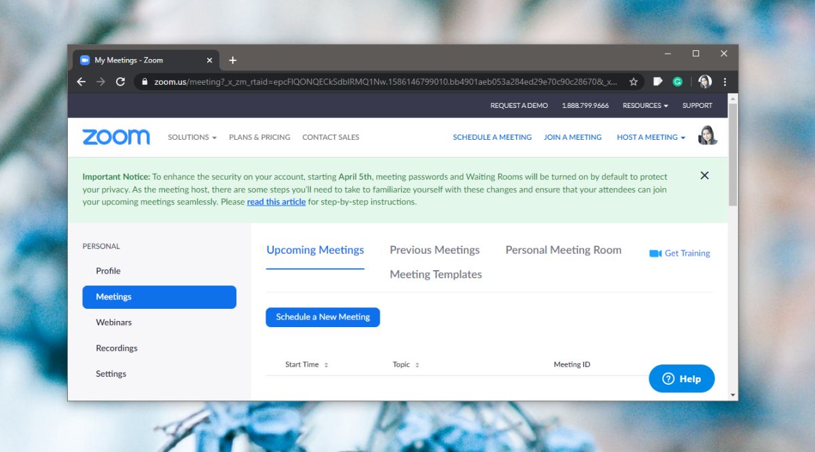Image resolution: width=815 pixels, height=452 pixels.
Task: Click the PERSONAL sidebar heading
Action: point(101,246)
